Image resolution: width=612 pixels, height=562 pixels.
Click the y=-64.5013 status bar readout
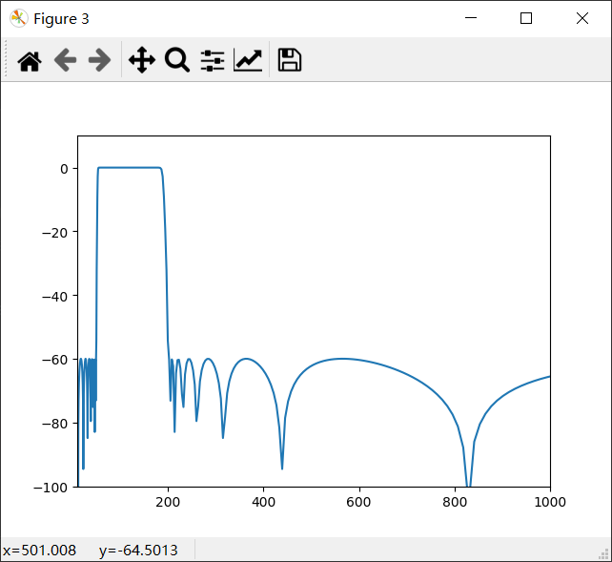coord(138,551)
